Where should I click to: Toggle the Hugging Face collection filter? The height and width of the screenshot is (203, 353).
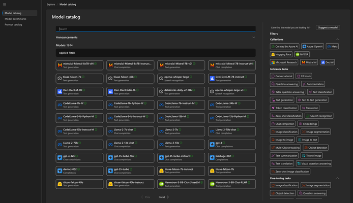point(281,54)
